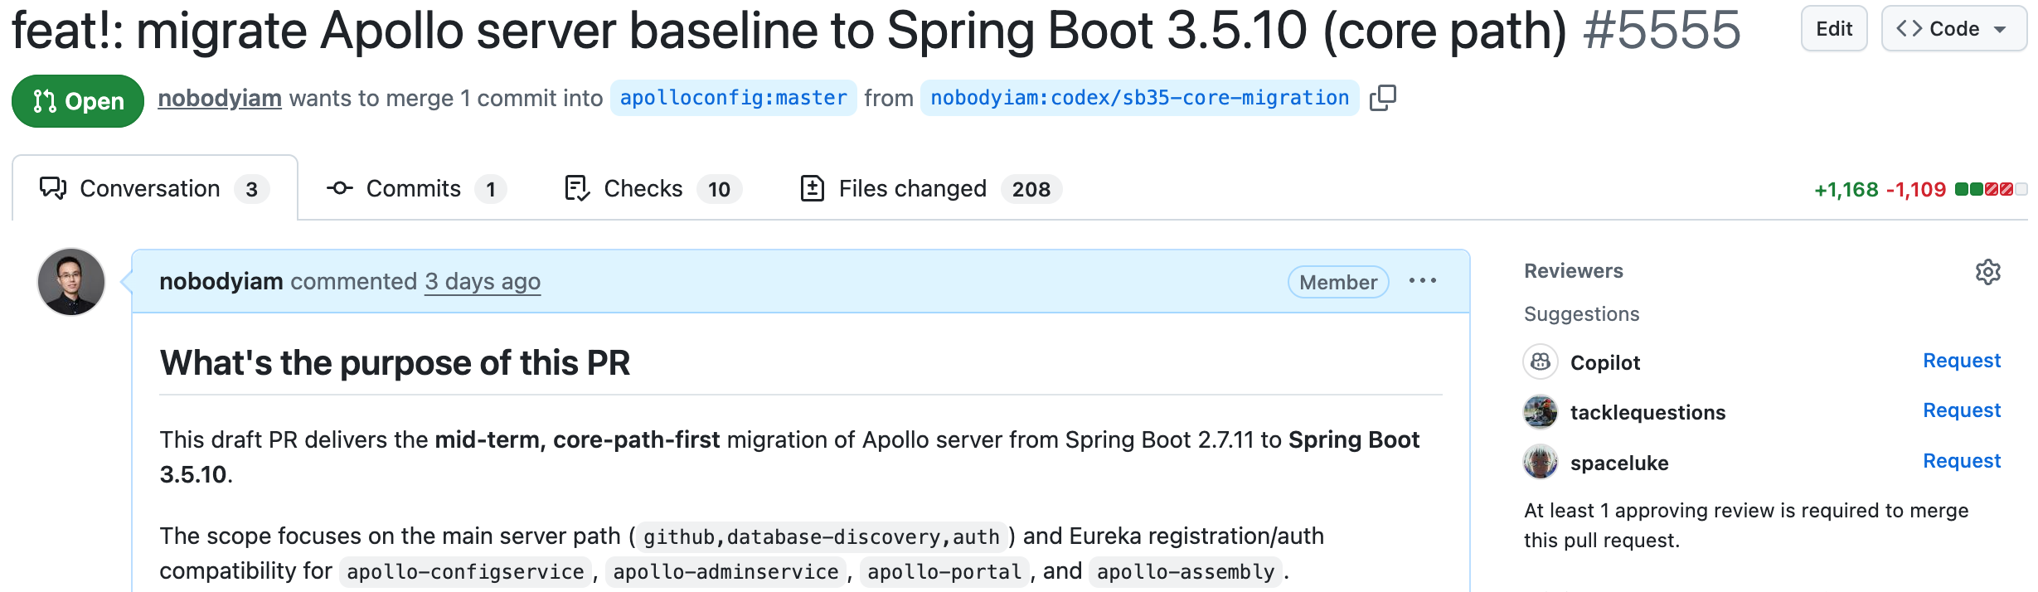The width and height of the screenshot is (2038, 592).
Task: Click the '3 days ago' timestamp link
Action: point(482,282)
